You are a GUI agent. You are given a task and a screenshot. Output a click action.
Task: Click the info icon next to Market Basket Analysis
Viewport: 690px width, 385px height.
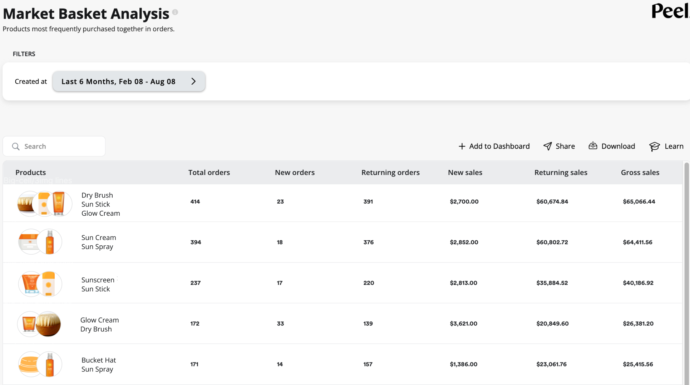click(175, 12)
